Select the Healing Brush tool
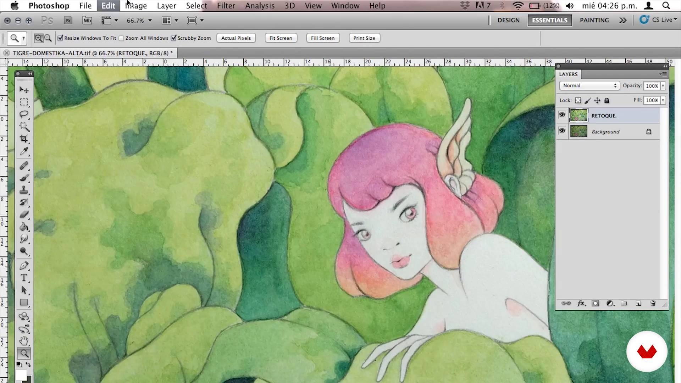 pos(24,166)
